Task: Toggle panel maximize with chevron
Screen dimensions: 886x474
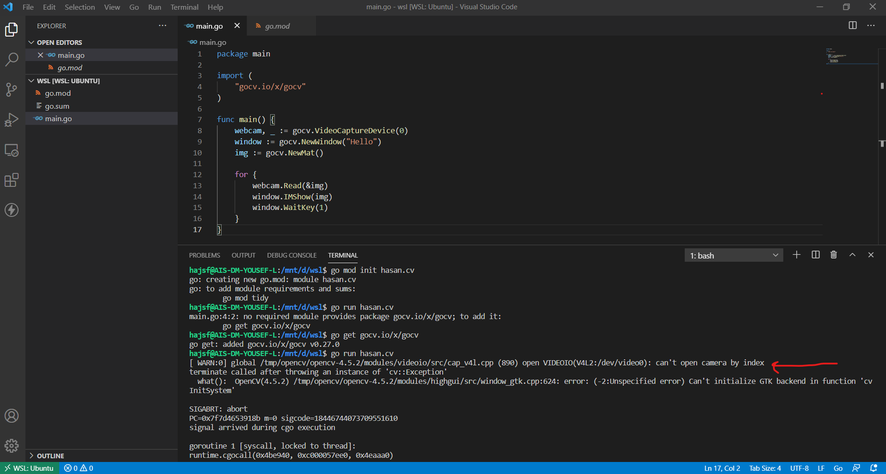Action: tap(852, 254)
